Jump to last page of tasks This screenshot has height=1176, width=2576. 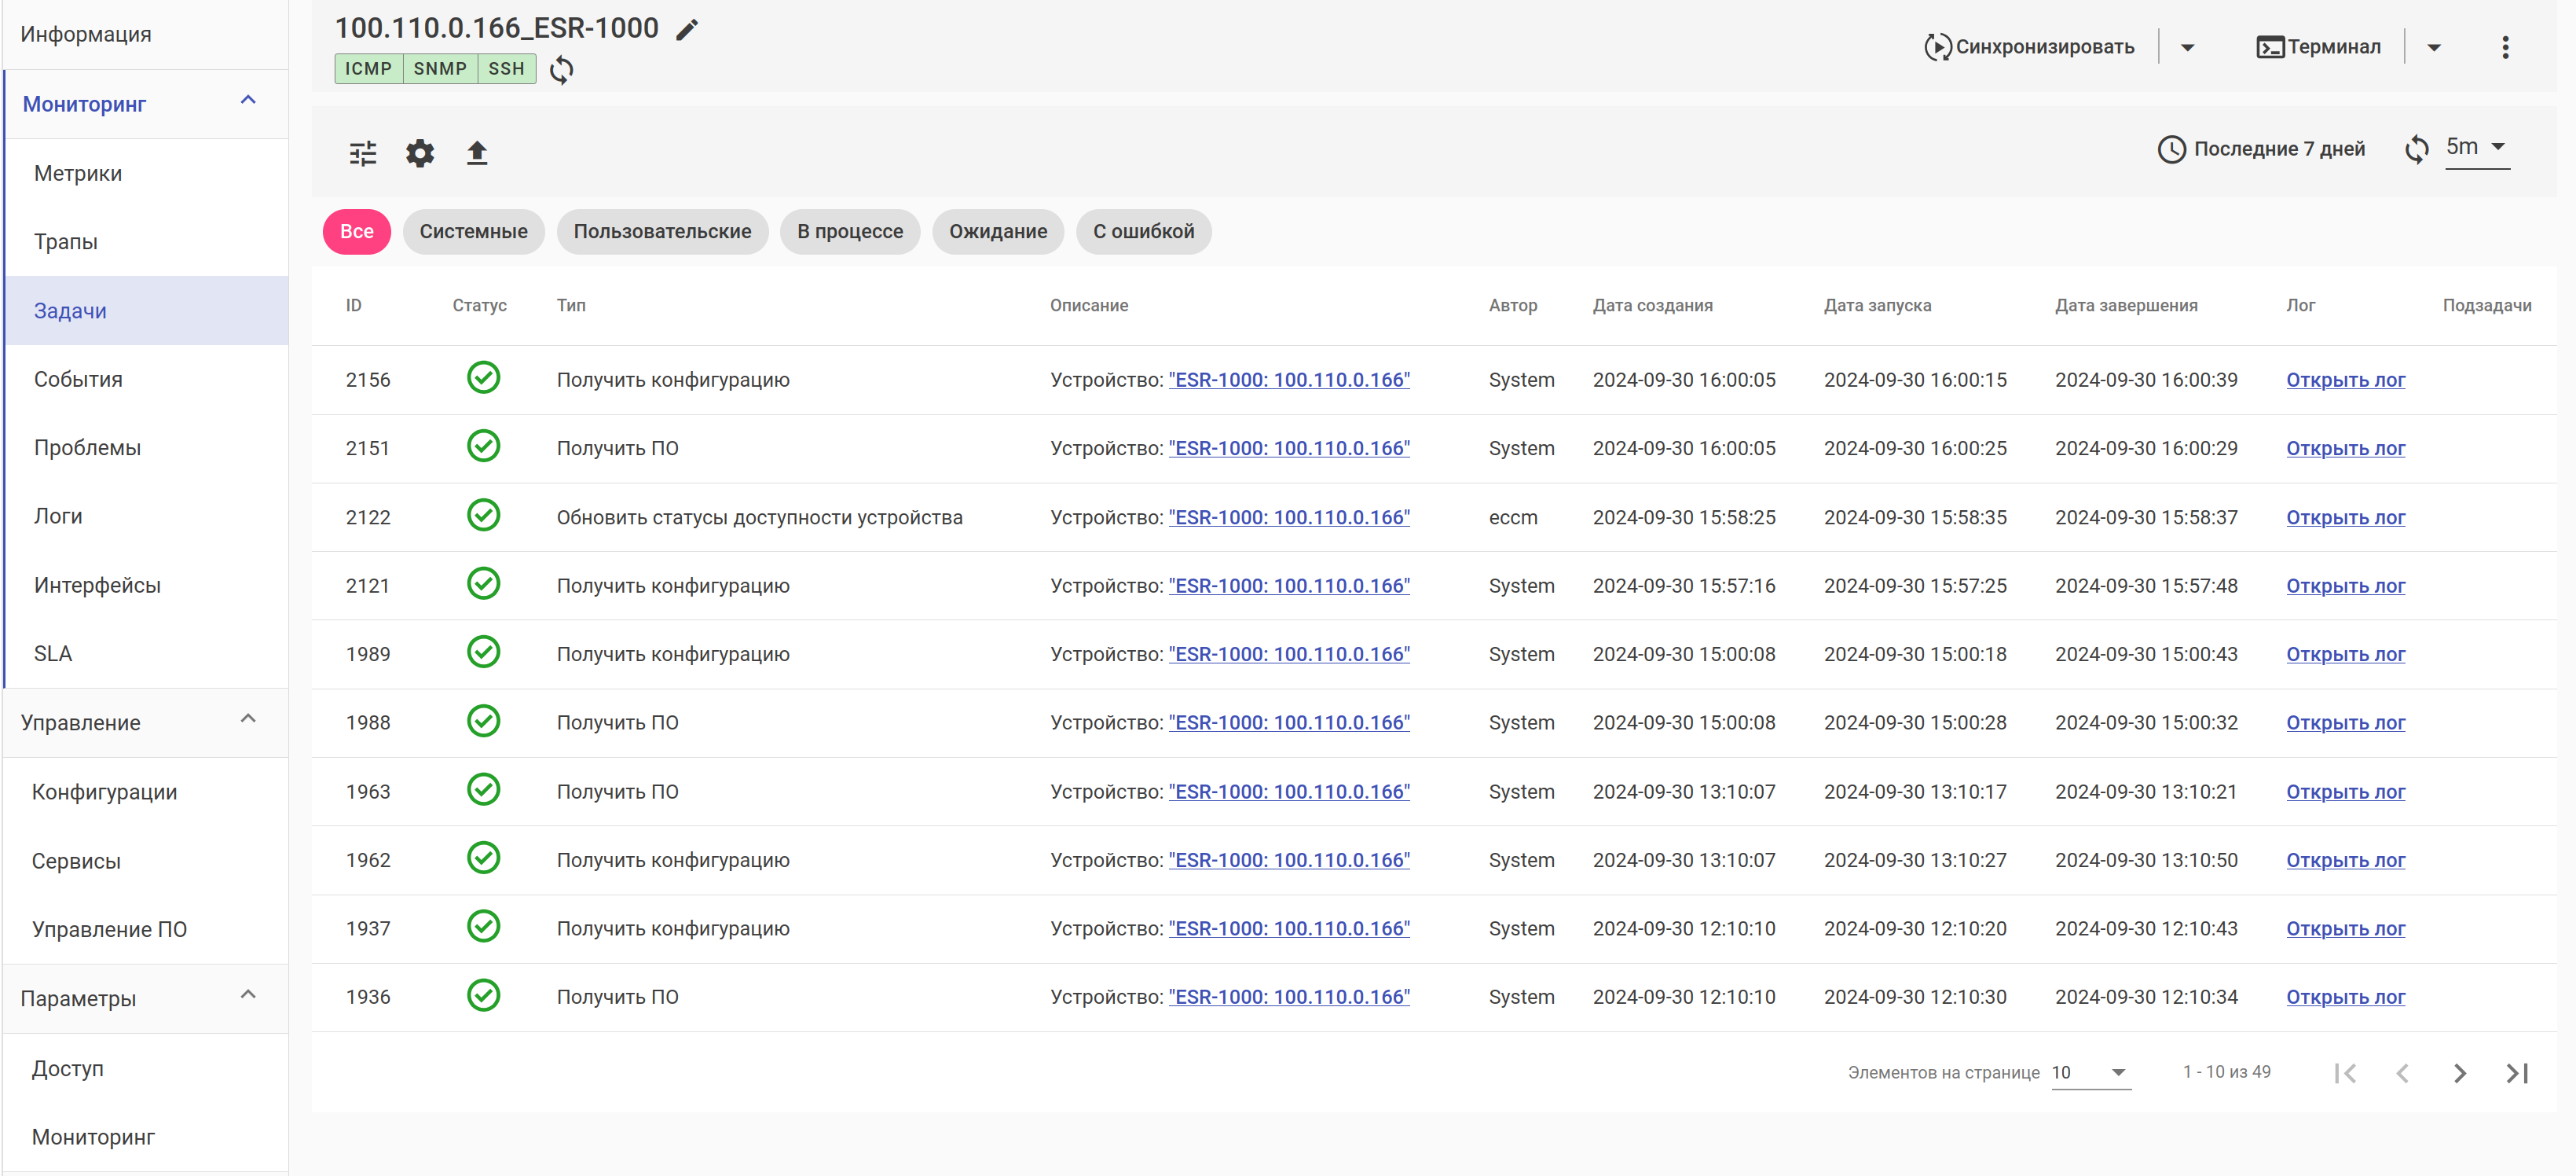click(x=2517, y=1073)
